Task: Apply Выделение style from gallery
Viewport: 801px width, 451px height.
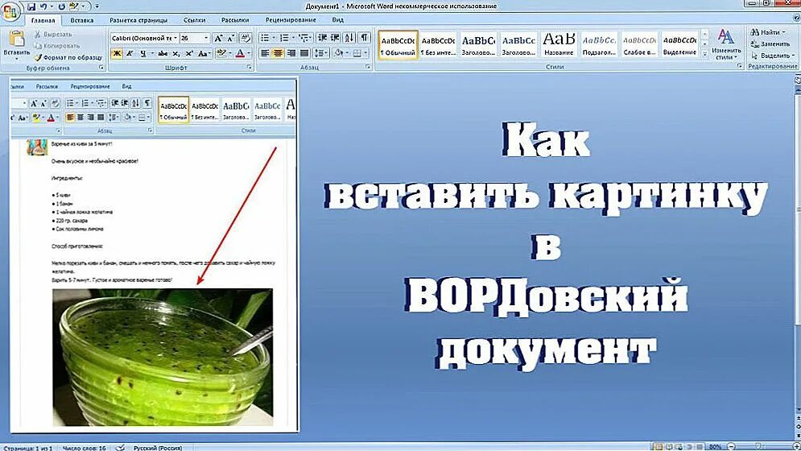Action: tap(679, 45)
